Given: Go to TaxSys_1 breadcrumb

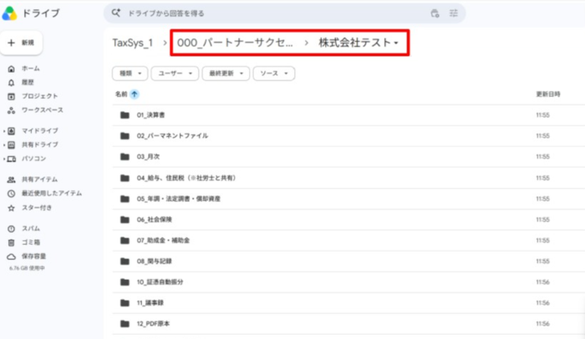Looking at the screenshot, I should (132, 43).
